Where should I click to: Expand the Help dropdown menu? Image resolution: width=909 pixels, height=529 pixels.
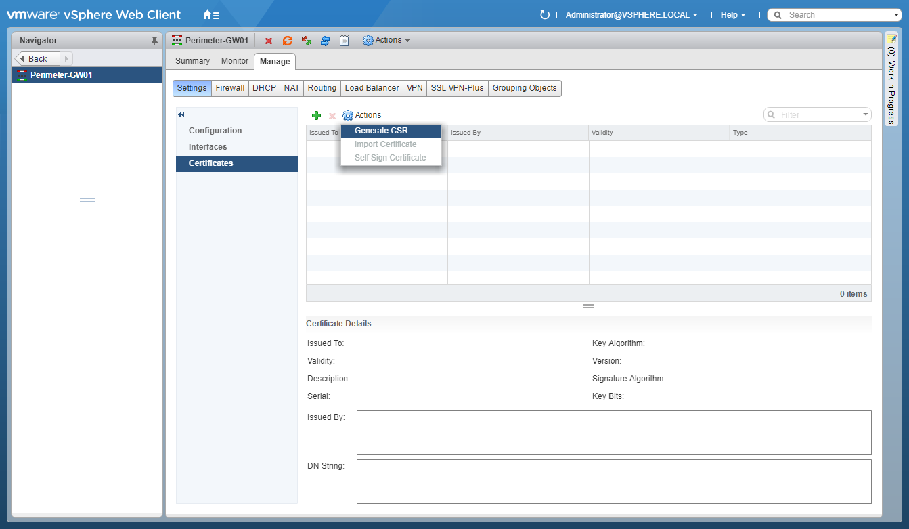pos(733,15)
